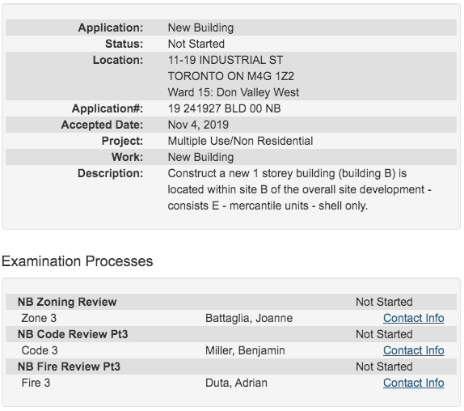Viewport: 464px width, 411px height.
Task: Click the Fire 3 entry
Action: [36, 383]
